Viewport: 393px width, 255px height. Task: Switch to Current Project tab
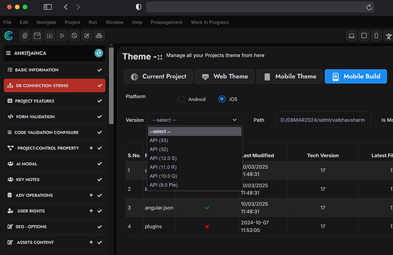pyautogui.click(x=158, y=76)
